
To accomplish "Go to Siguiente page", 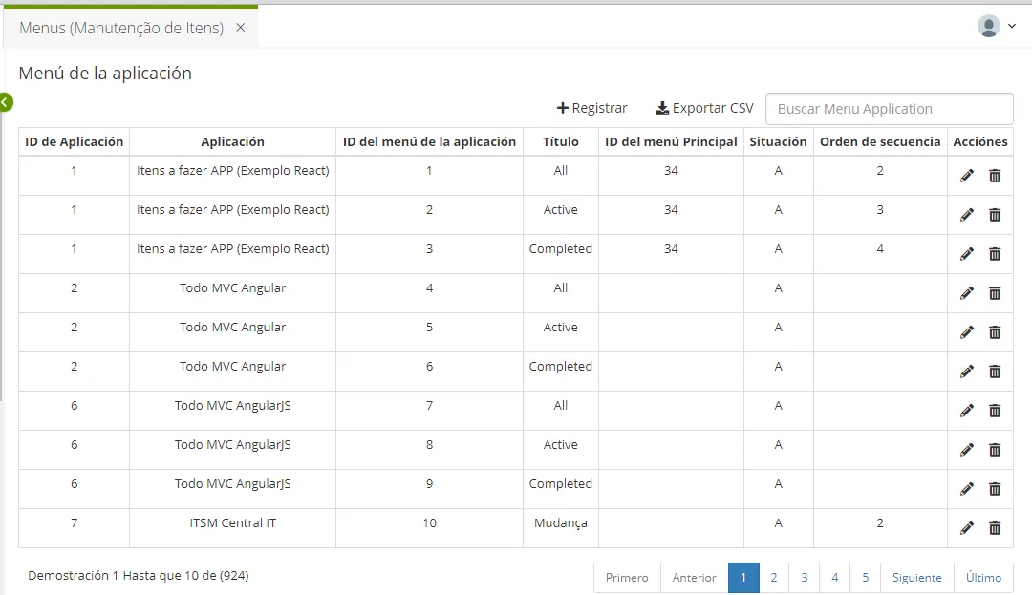I will [916, 577].
